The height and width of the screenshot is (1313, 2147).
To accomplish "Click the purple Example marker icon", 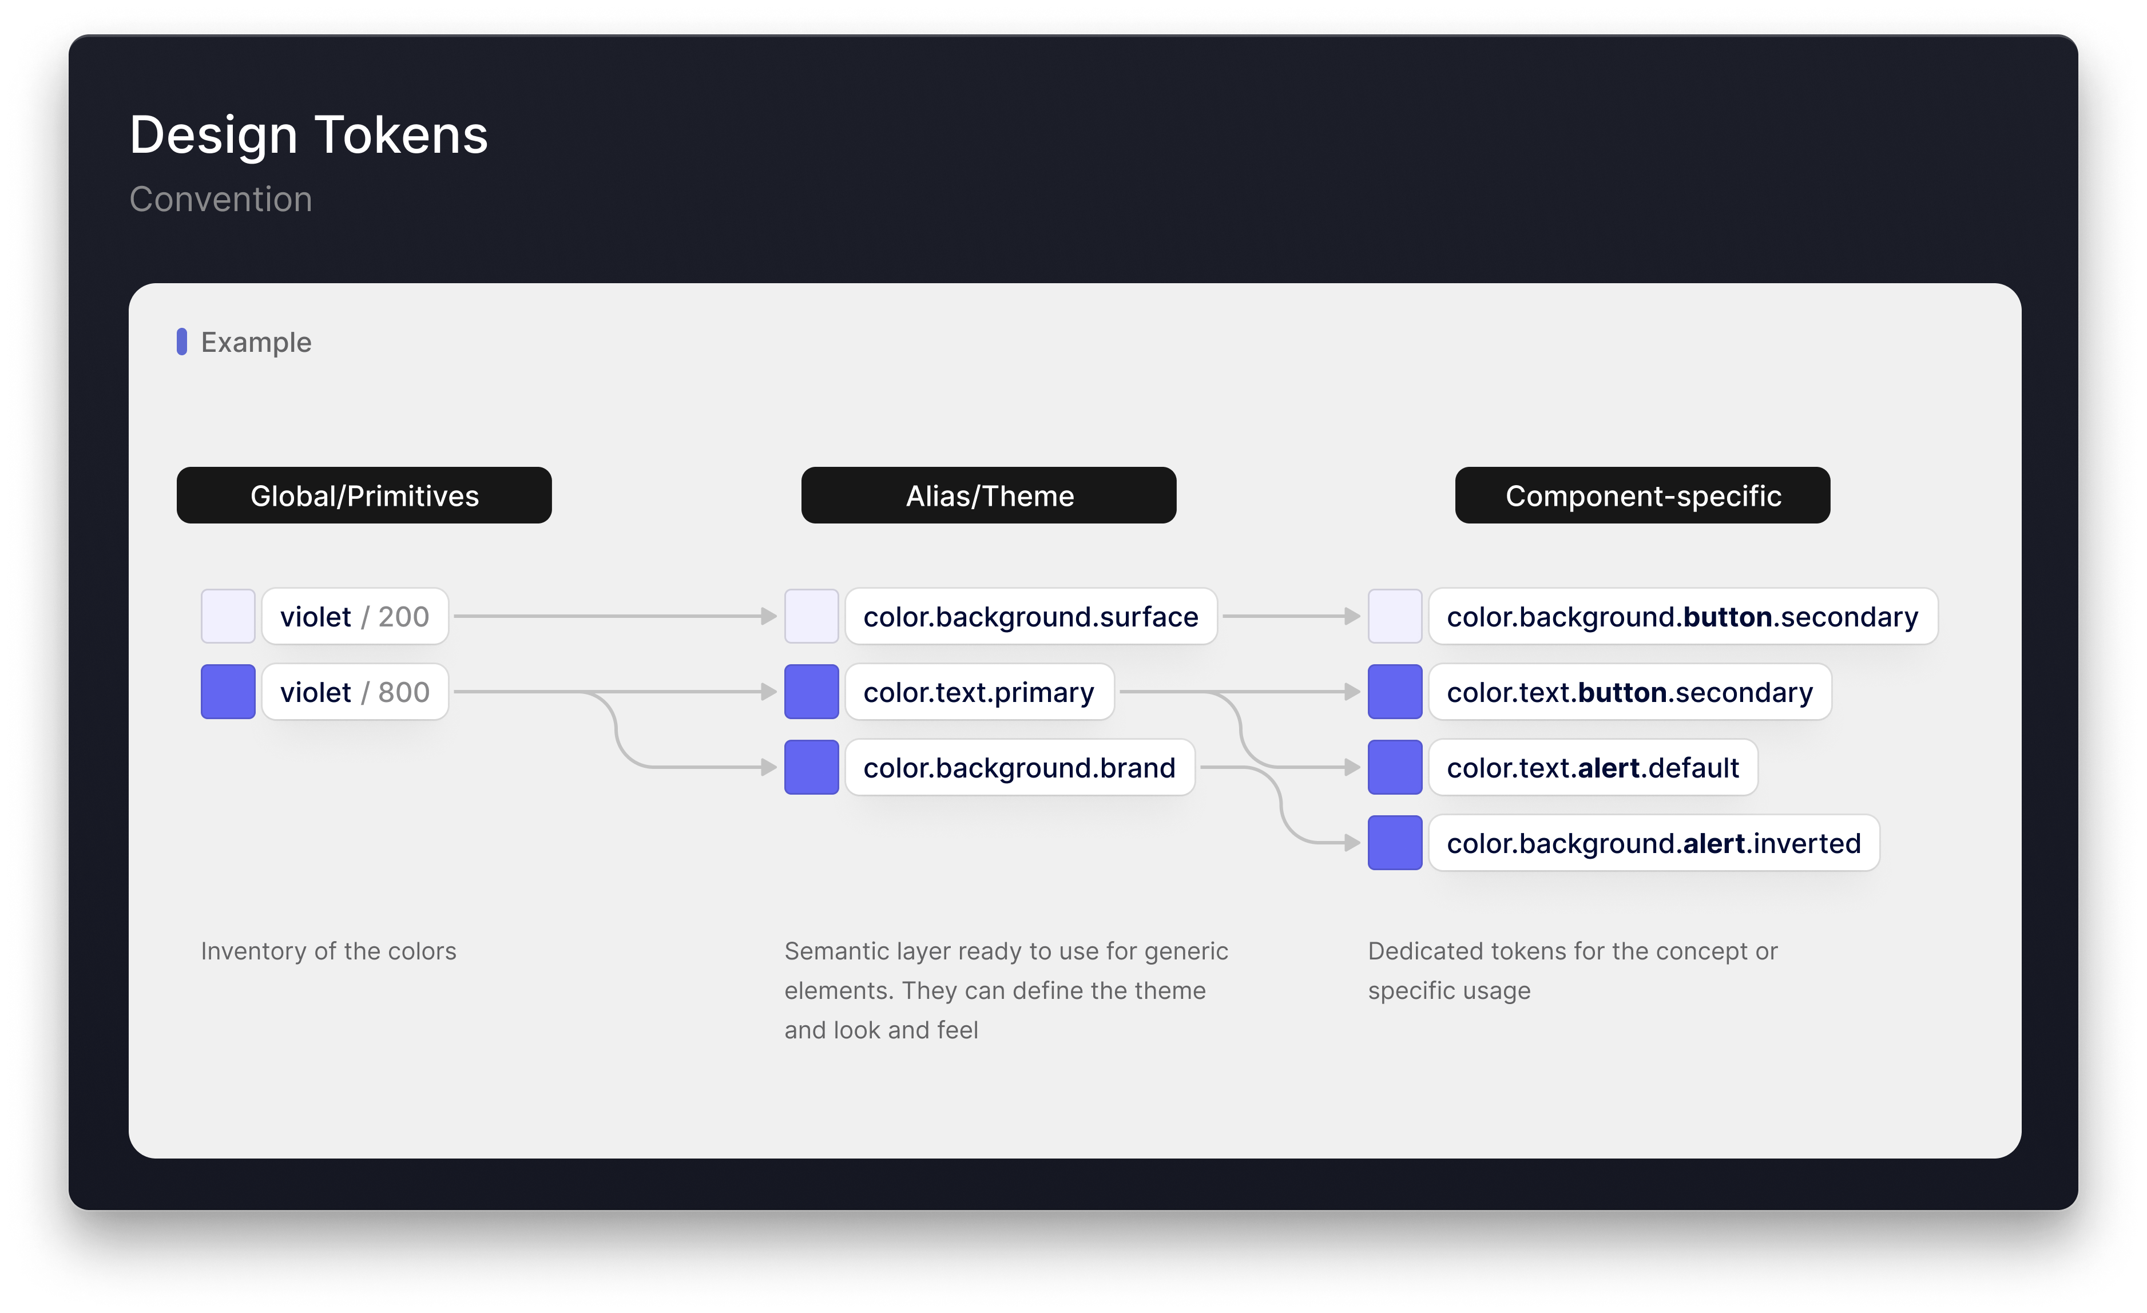I will [181, 342].
